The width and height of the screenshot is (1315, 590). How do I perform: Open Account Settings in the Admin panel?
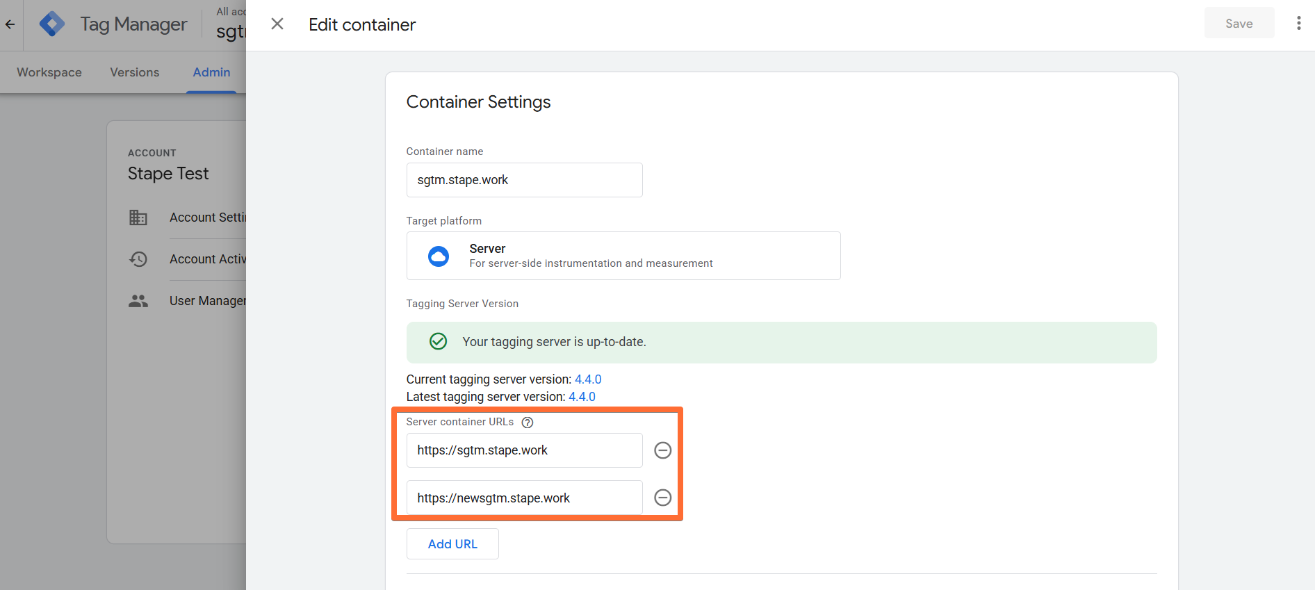pos(208,218)
